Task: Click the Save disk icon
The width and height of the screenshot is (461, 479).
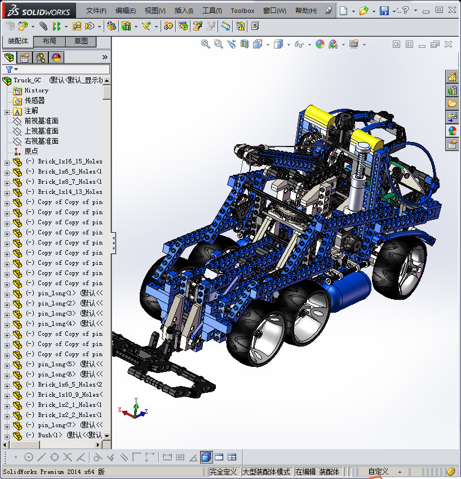Action: (x=384, y=11)
